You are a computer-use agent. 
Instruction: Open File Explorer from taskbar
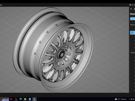tap(25, 99)
